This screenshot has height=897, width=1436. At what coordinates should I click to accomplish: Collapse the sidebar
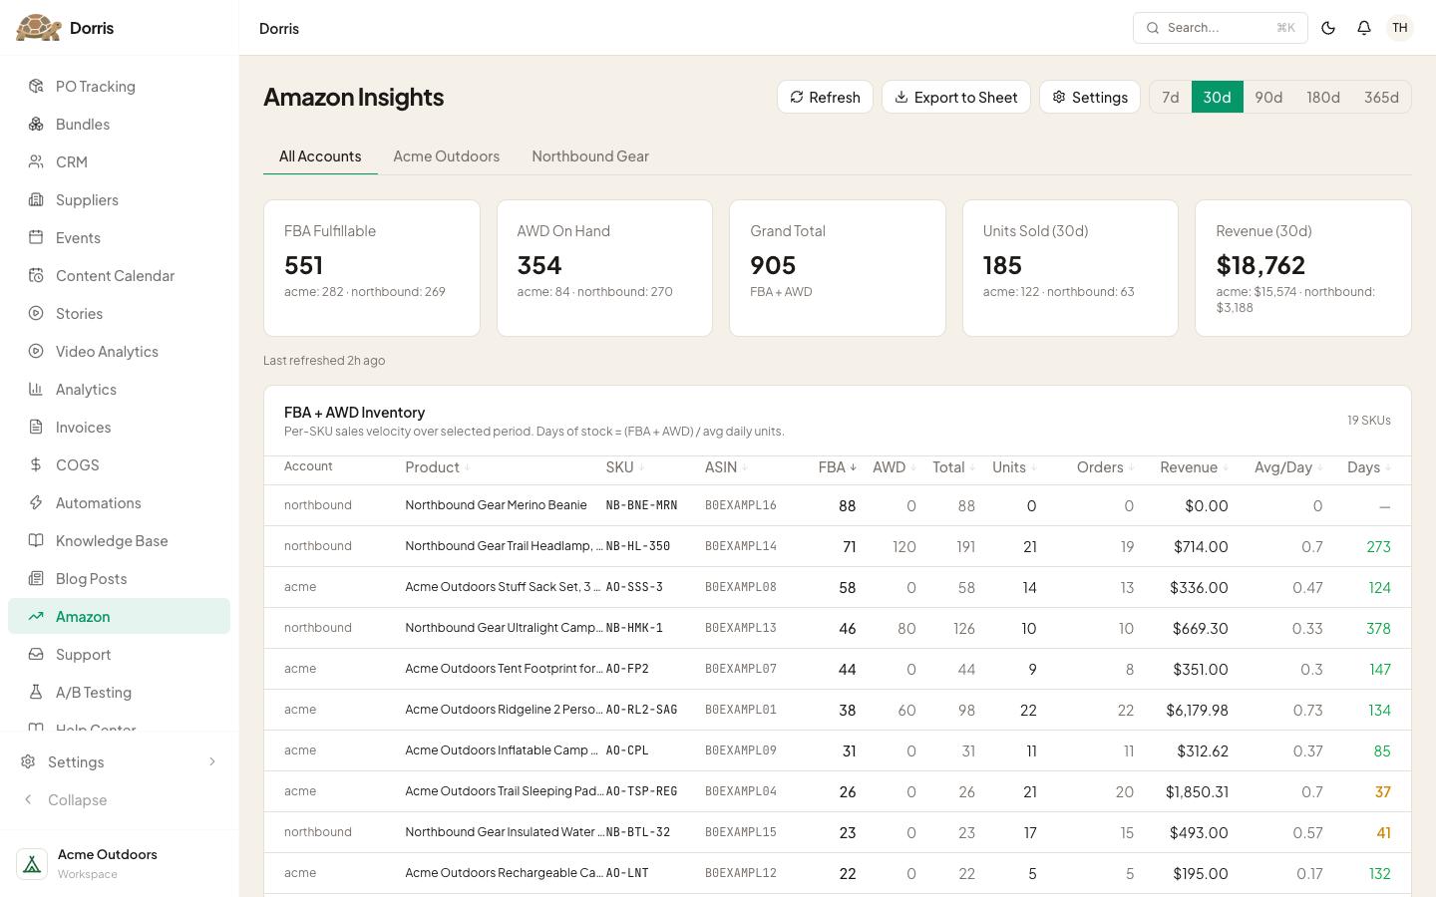[x=120, y=800]
